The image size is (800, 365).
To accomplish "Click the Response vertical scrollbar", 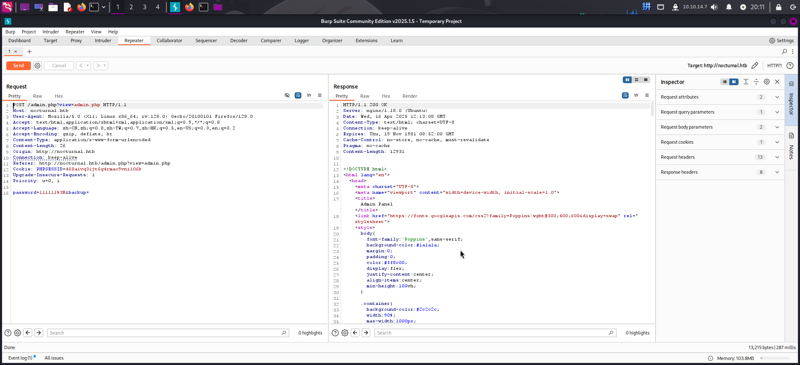I will click(652, 110).
